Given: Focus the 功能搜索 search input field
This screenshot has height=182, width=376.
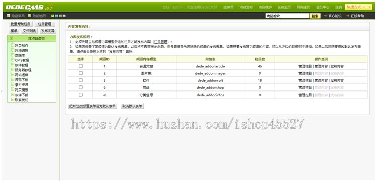Looking at the screenshot, I should pyautogui.click(x=287, y=16).
